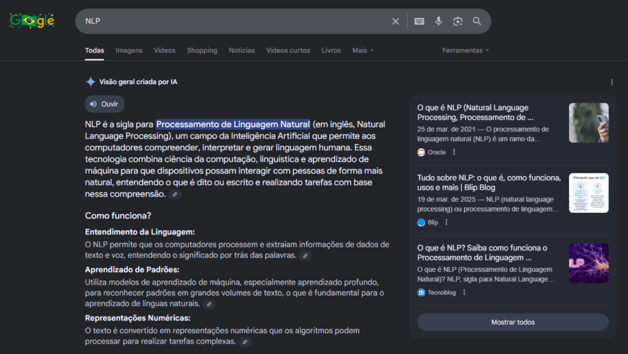Select the Notícias tab
The width and height of the screenshot is (628, 354).
coord(242,50)
